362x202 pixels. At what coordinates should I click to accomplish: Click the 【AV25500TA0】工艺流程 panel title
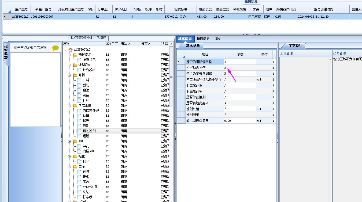88,38
